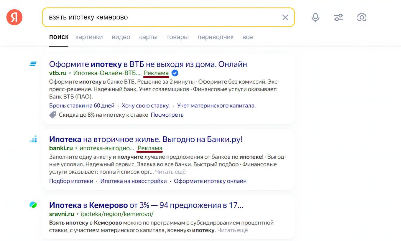The width and height of the screenshot is (401, 241).
Task: Click the Banki.ru favicon on the second result
Action: pos(33,139)
